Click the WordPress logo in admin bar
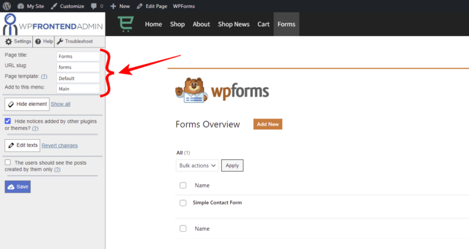The image size is (469, 249). [x=7, y=6]
